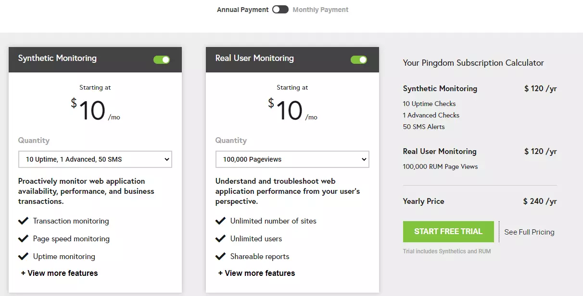Click the Real User Monitoring card header
This screenshot has width=583, height=296.
pyautogui.click(x=292, y=59)
